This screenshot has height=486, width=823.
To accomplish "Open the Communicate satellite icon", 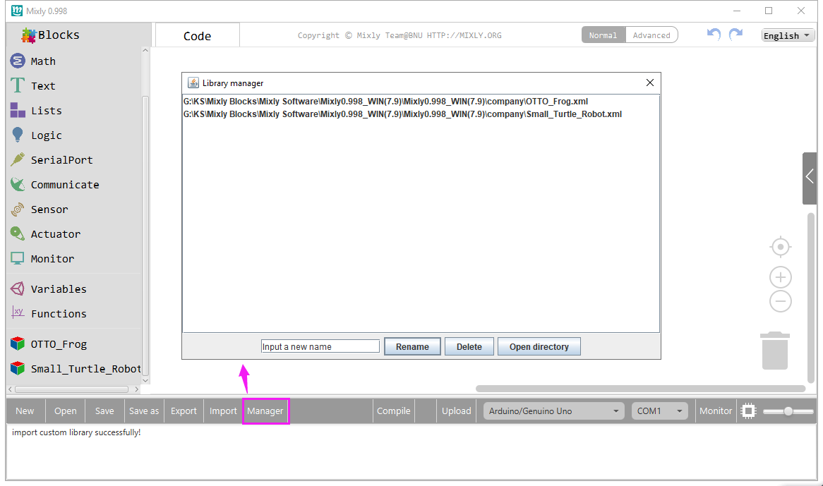I will click(18, 184).
